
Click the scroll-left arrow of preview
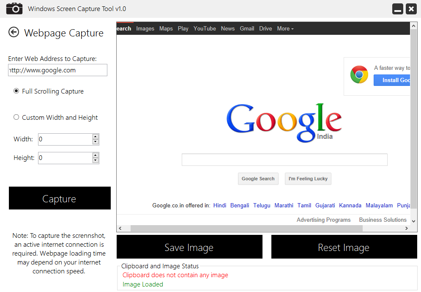click(120, 228)
